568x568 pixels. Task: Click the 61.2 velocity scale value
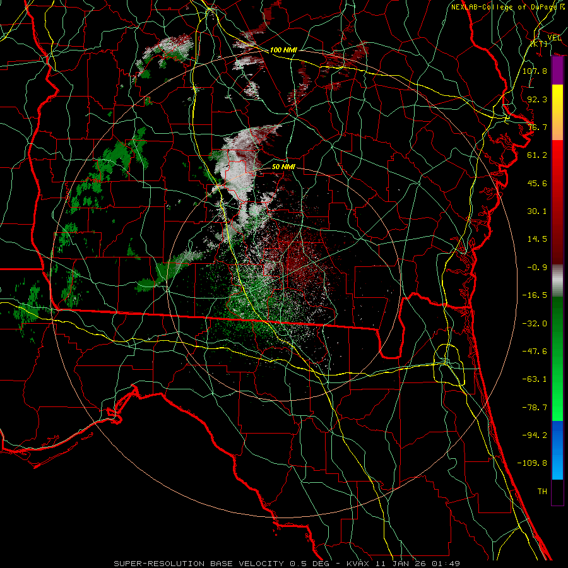(537, 155)
